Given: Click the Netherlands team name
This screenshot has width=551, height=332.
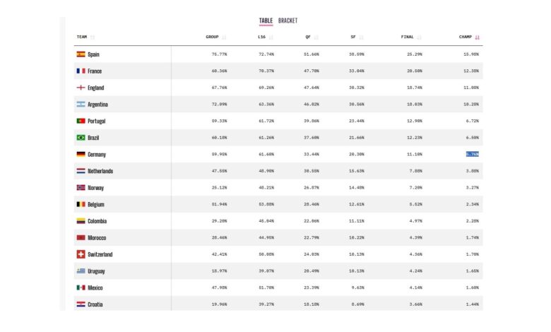Looking at the screenshot, I should [100, 171].
